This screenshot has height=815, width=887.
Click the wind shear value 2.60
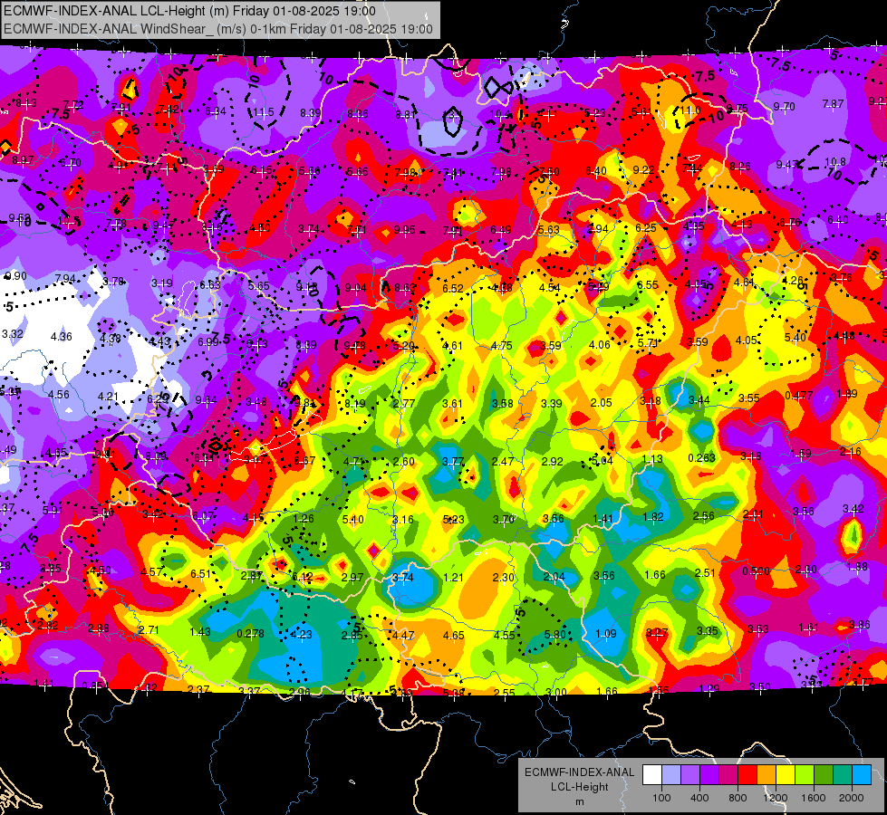tap(404, 462)
